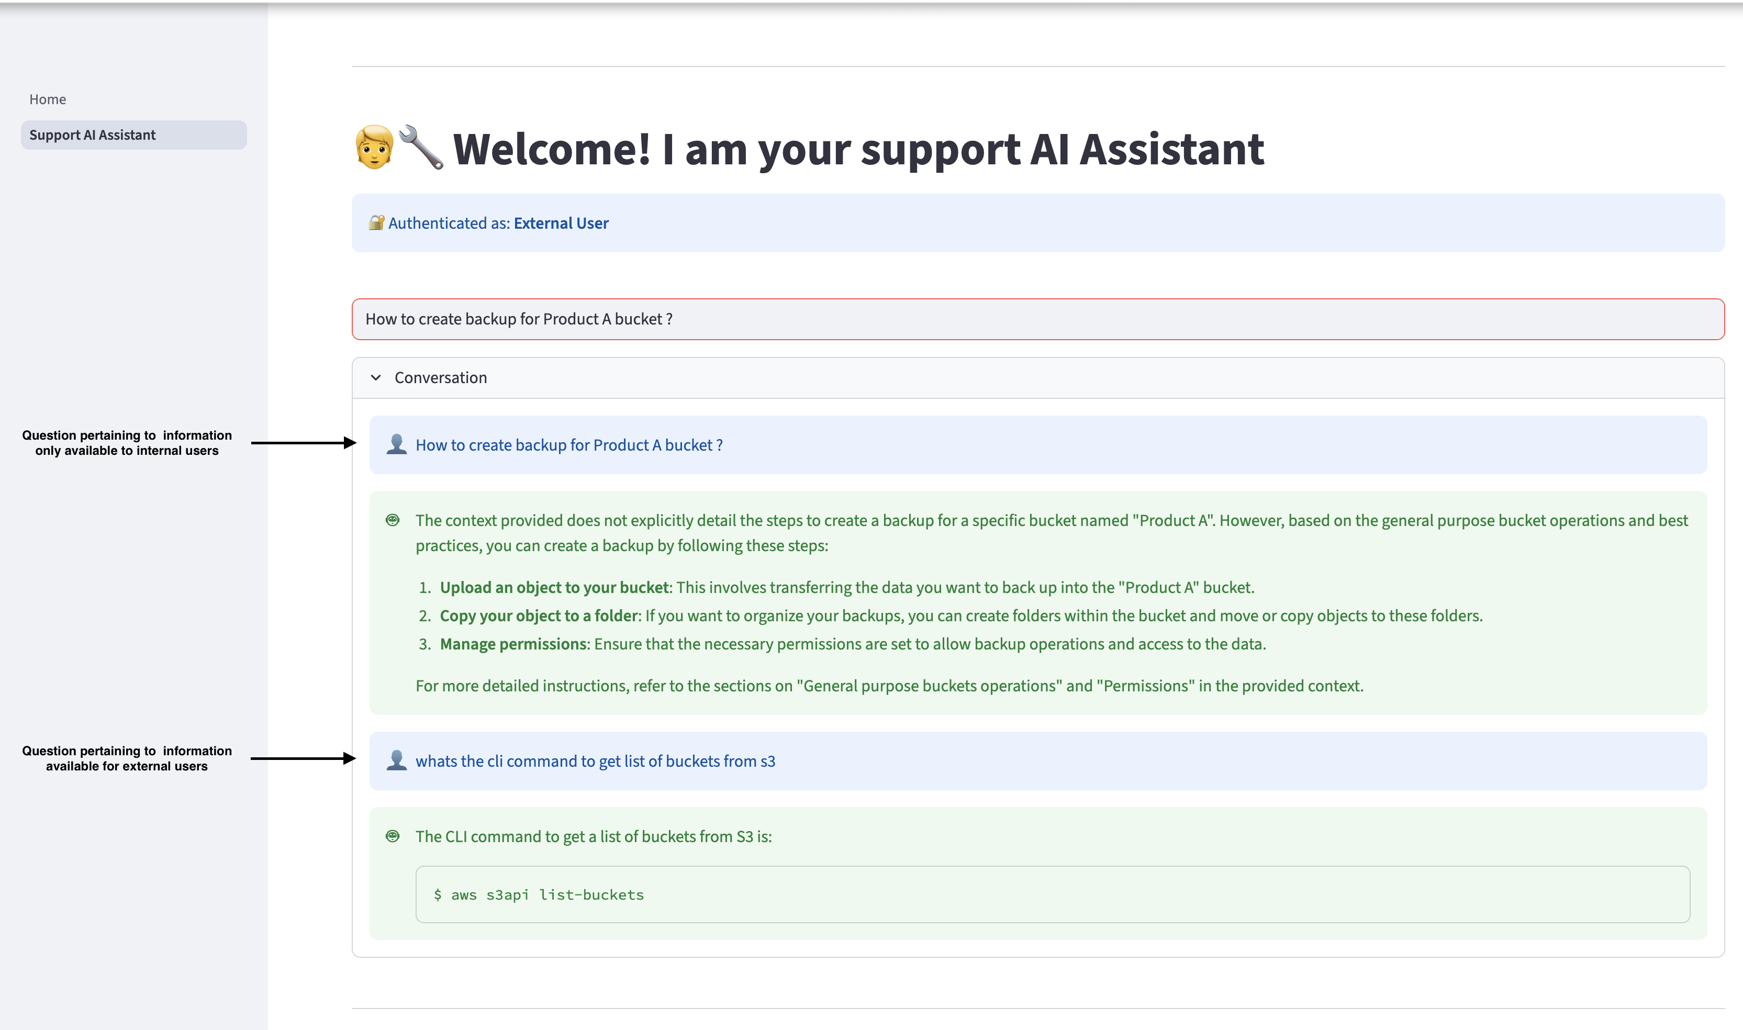Click the user avatar icon beside cli command question
This screenshot has width=1743, height=1030.
tap(396, 760)
